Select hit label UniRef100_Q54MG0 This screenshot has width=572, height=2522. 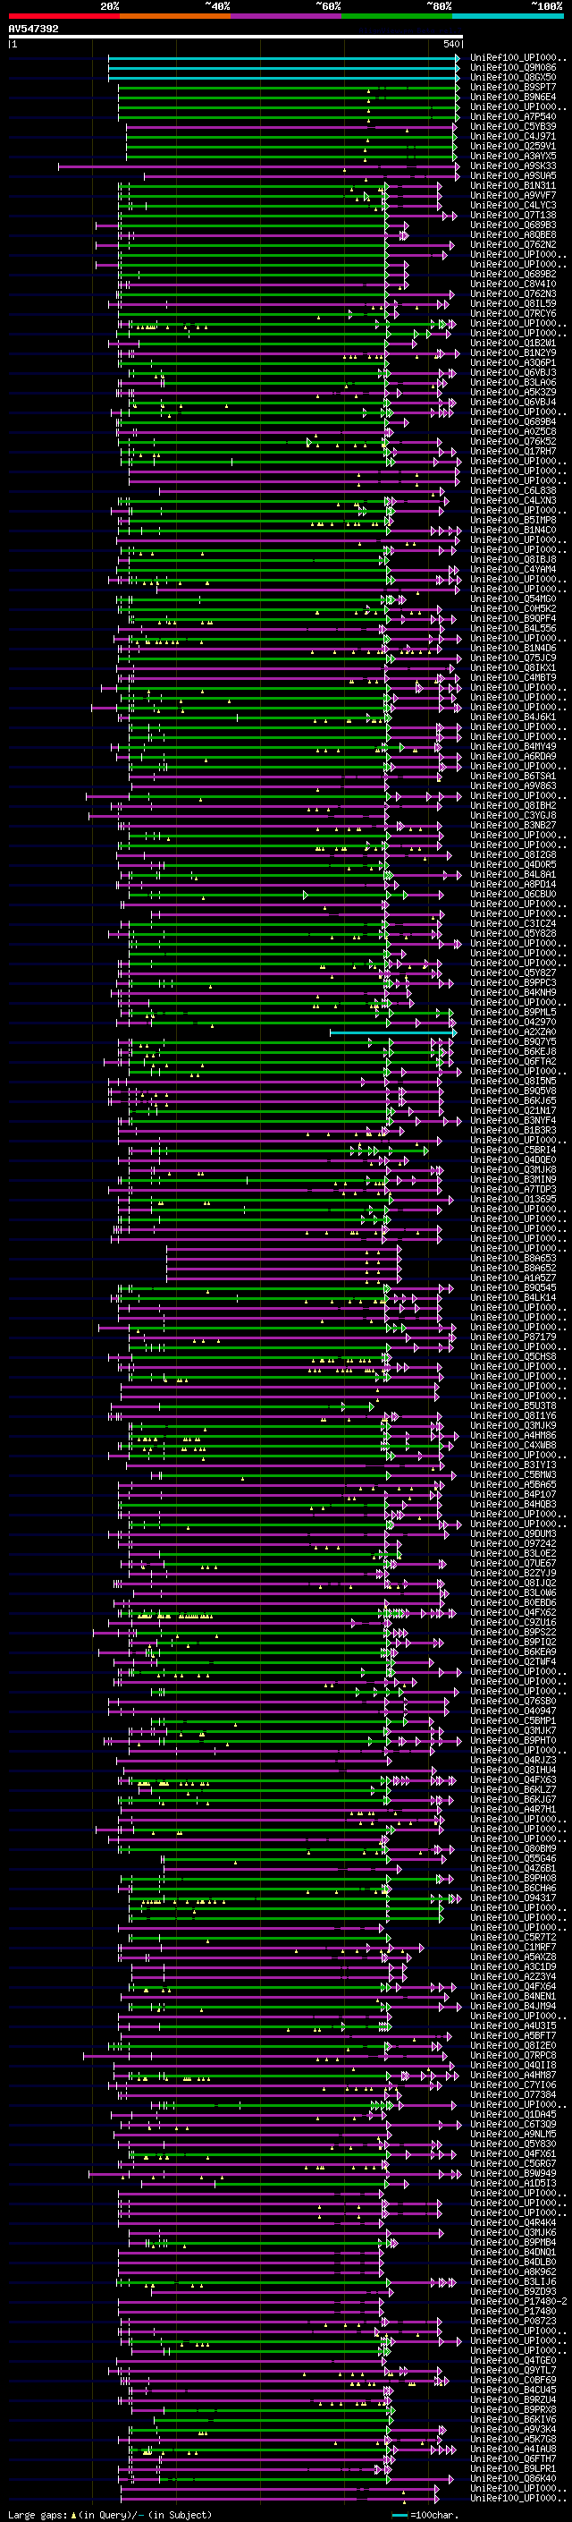[x=513, y=599]
